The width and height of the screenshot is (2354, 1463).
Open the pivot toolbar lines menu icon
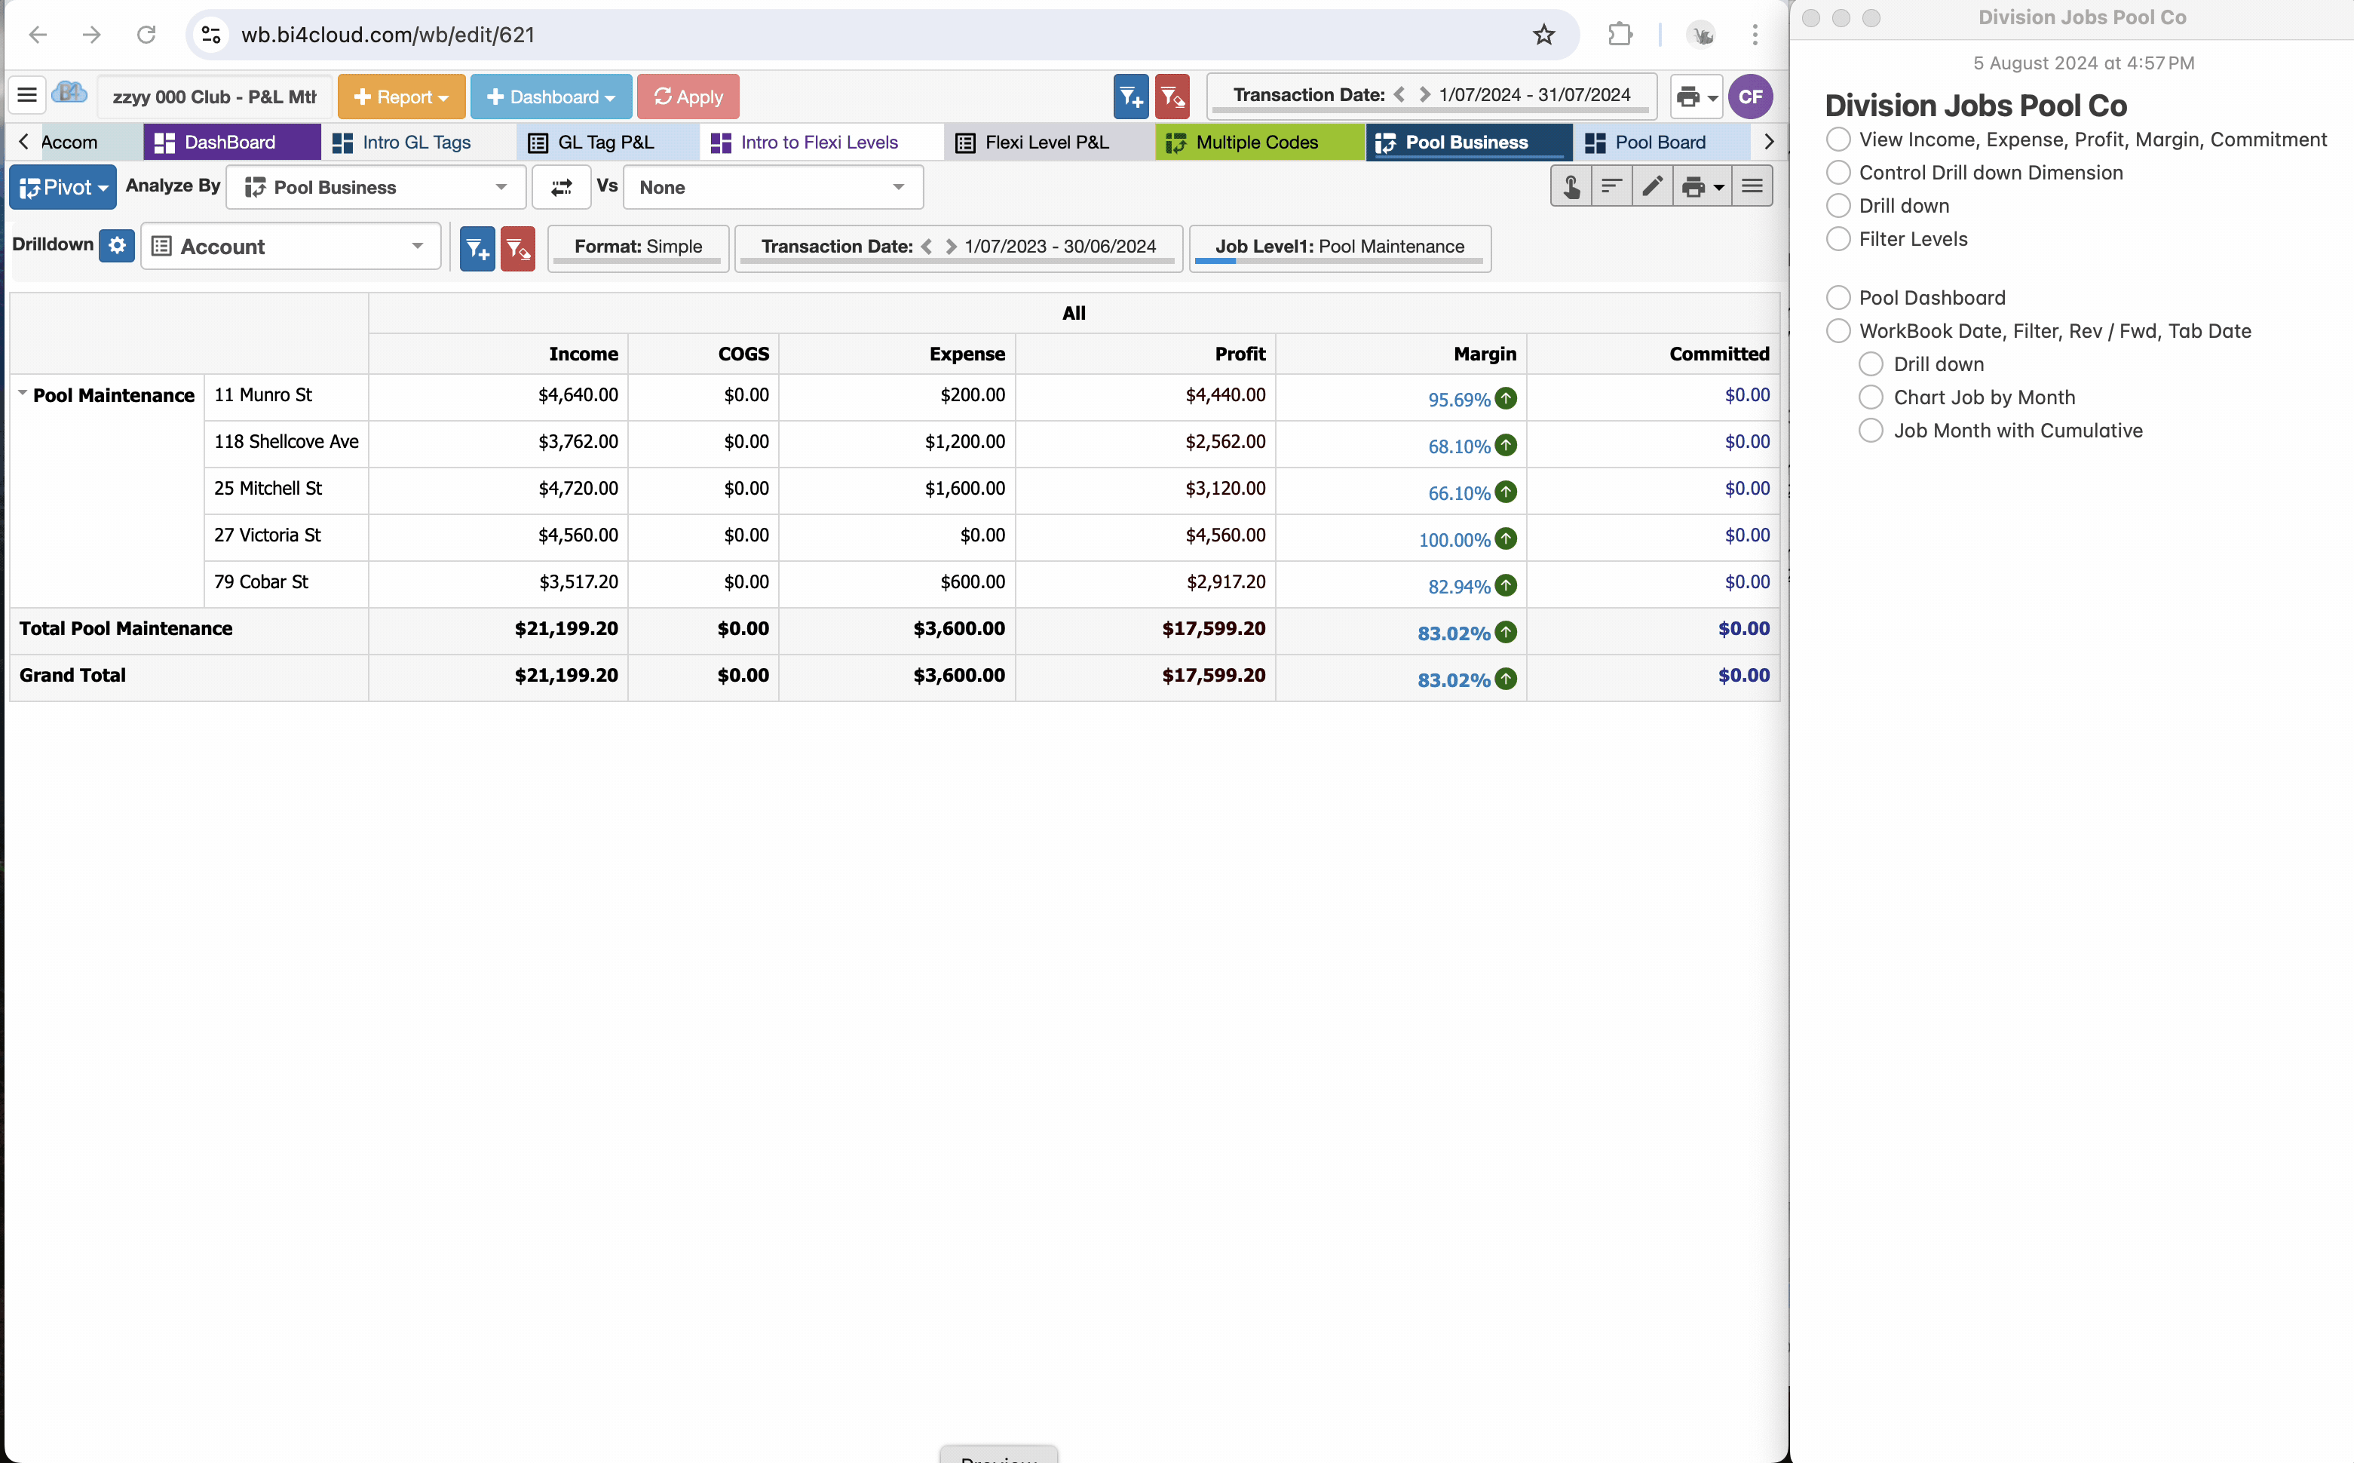click(1752, 186)
